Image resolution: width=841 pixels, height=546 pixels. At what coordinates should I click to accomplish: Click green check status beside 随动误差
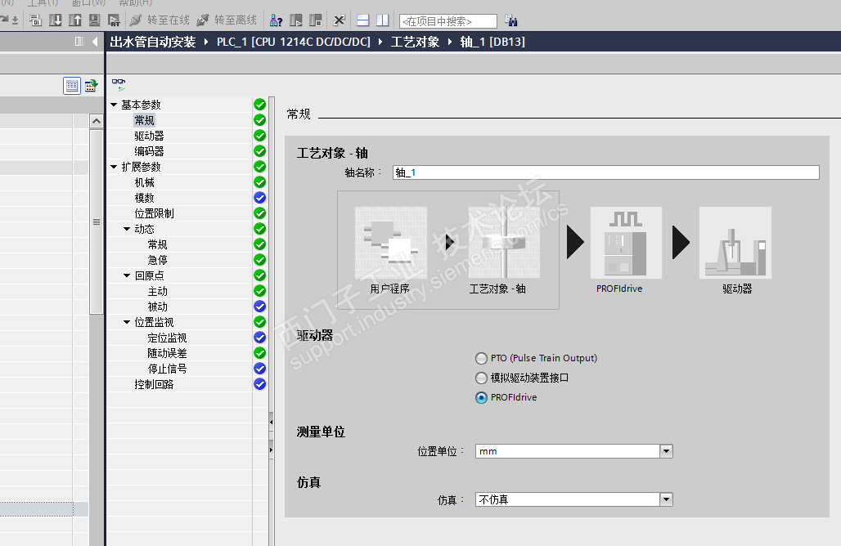click(x=259, y=353)
